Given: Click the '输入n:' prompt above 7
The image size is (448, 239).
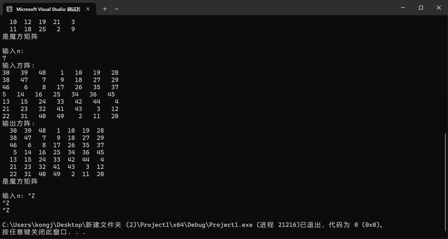Looking at the screenshot, I should (x=13, y=51).
